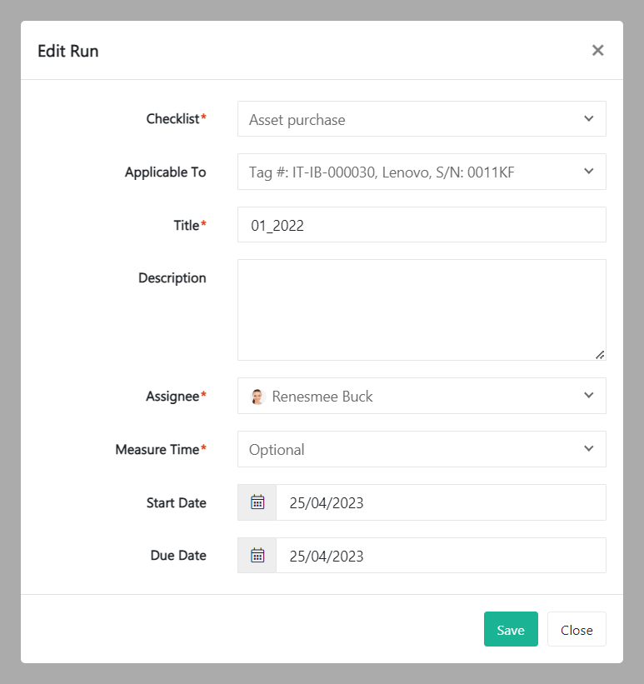
Task: Click the Start Date calendar icon
Action: (257, 502)
